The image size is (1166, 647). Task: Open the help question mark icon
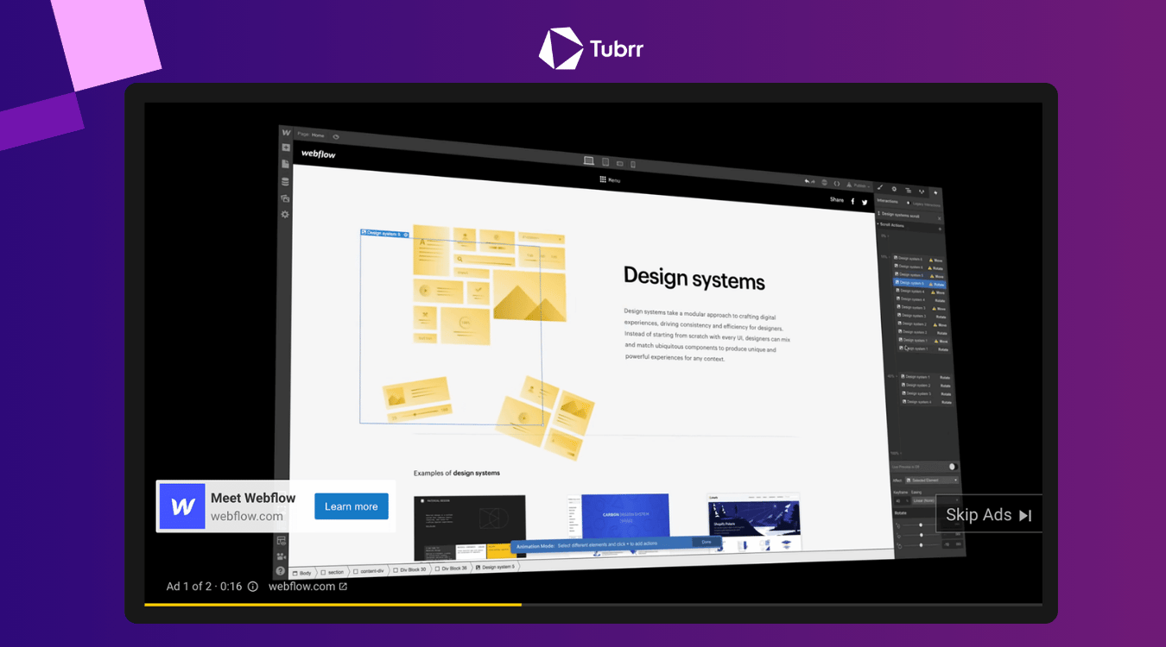pyautogui.click(x=281, y=571)
